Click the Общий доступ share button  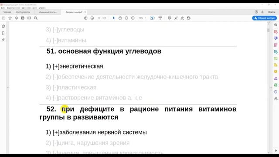pos(265,18)
